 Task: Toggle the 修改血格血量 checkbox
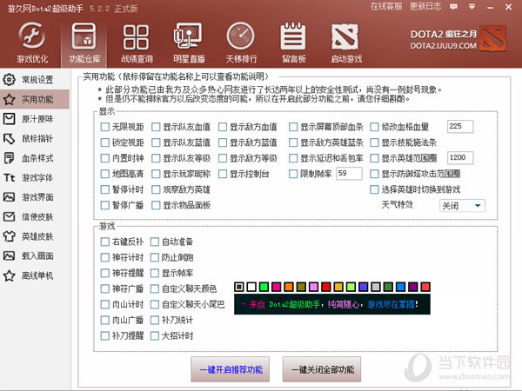click(374, 127)
